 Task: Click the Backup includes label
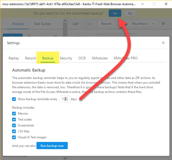23,108
